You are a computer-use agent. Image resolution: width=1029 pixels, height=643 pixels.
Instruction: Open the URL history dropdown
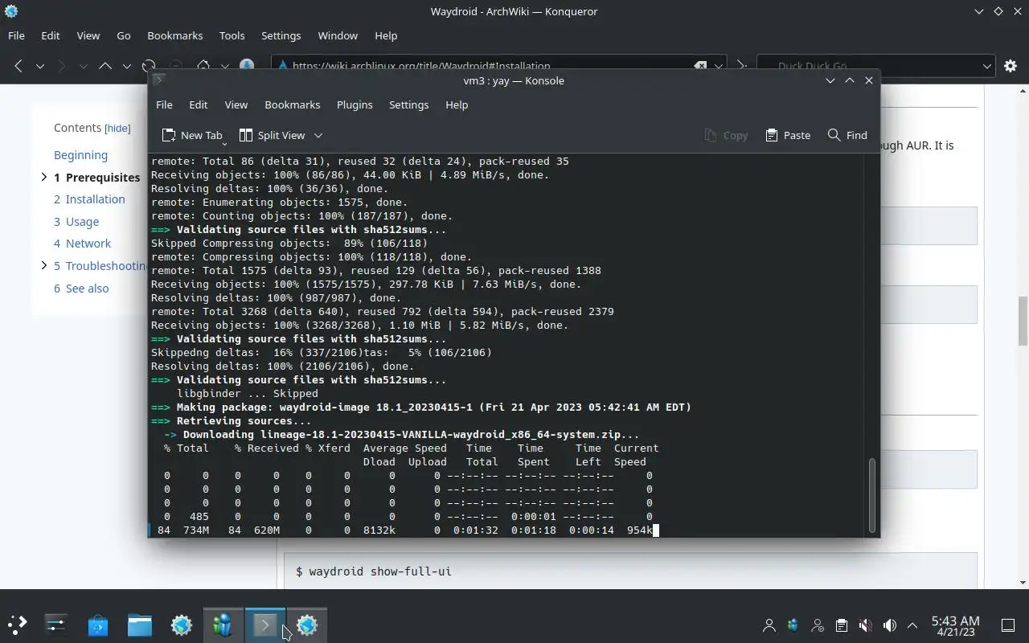719,66
